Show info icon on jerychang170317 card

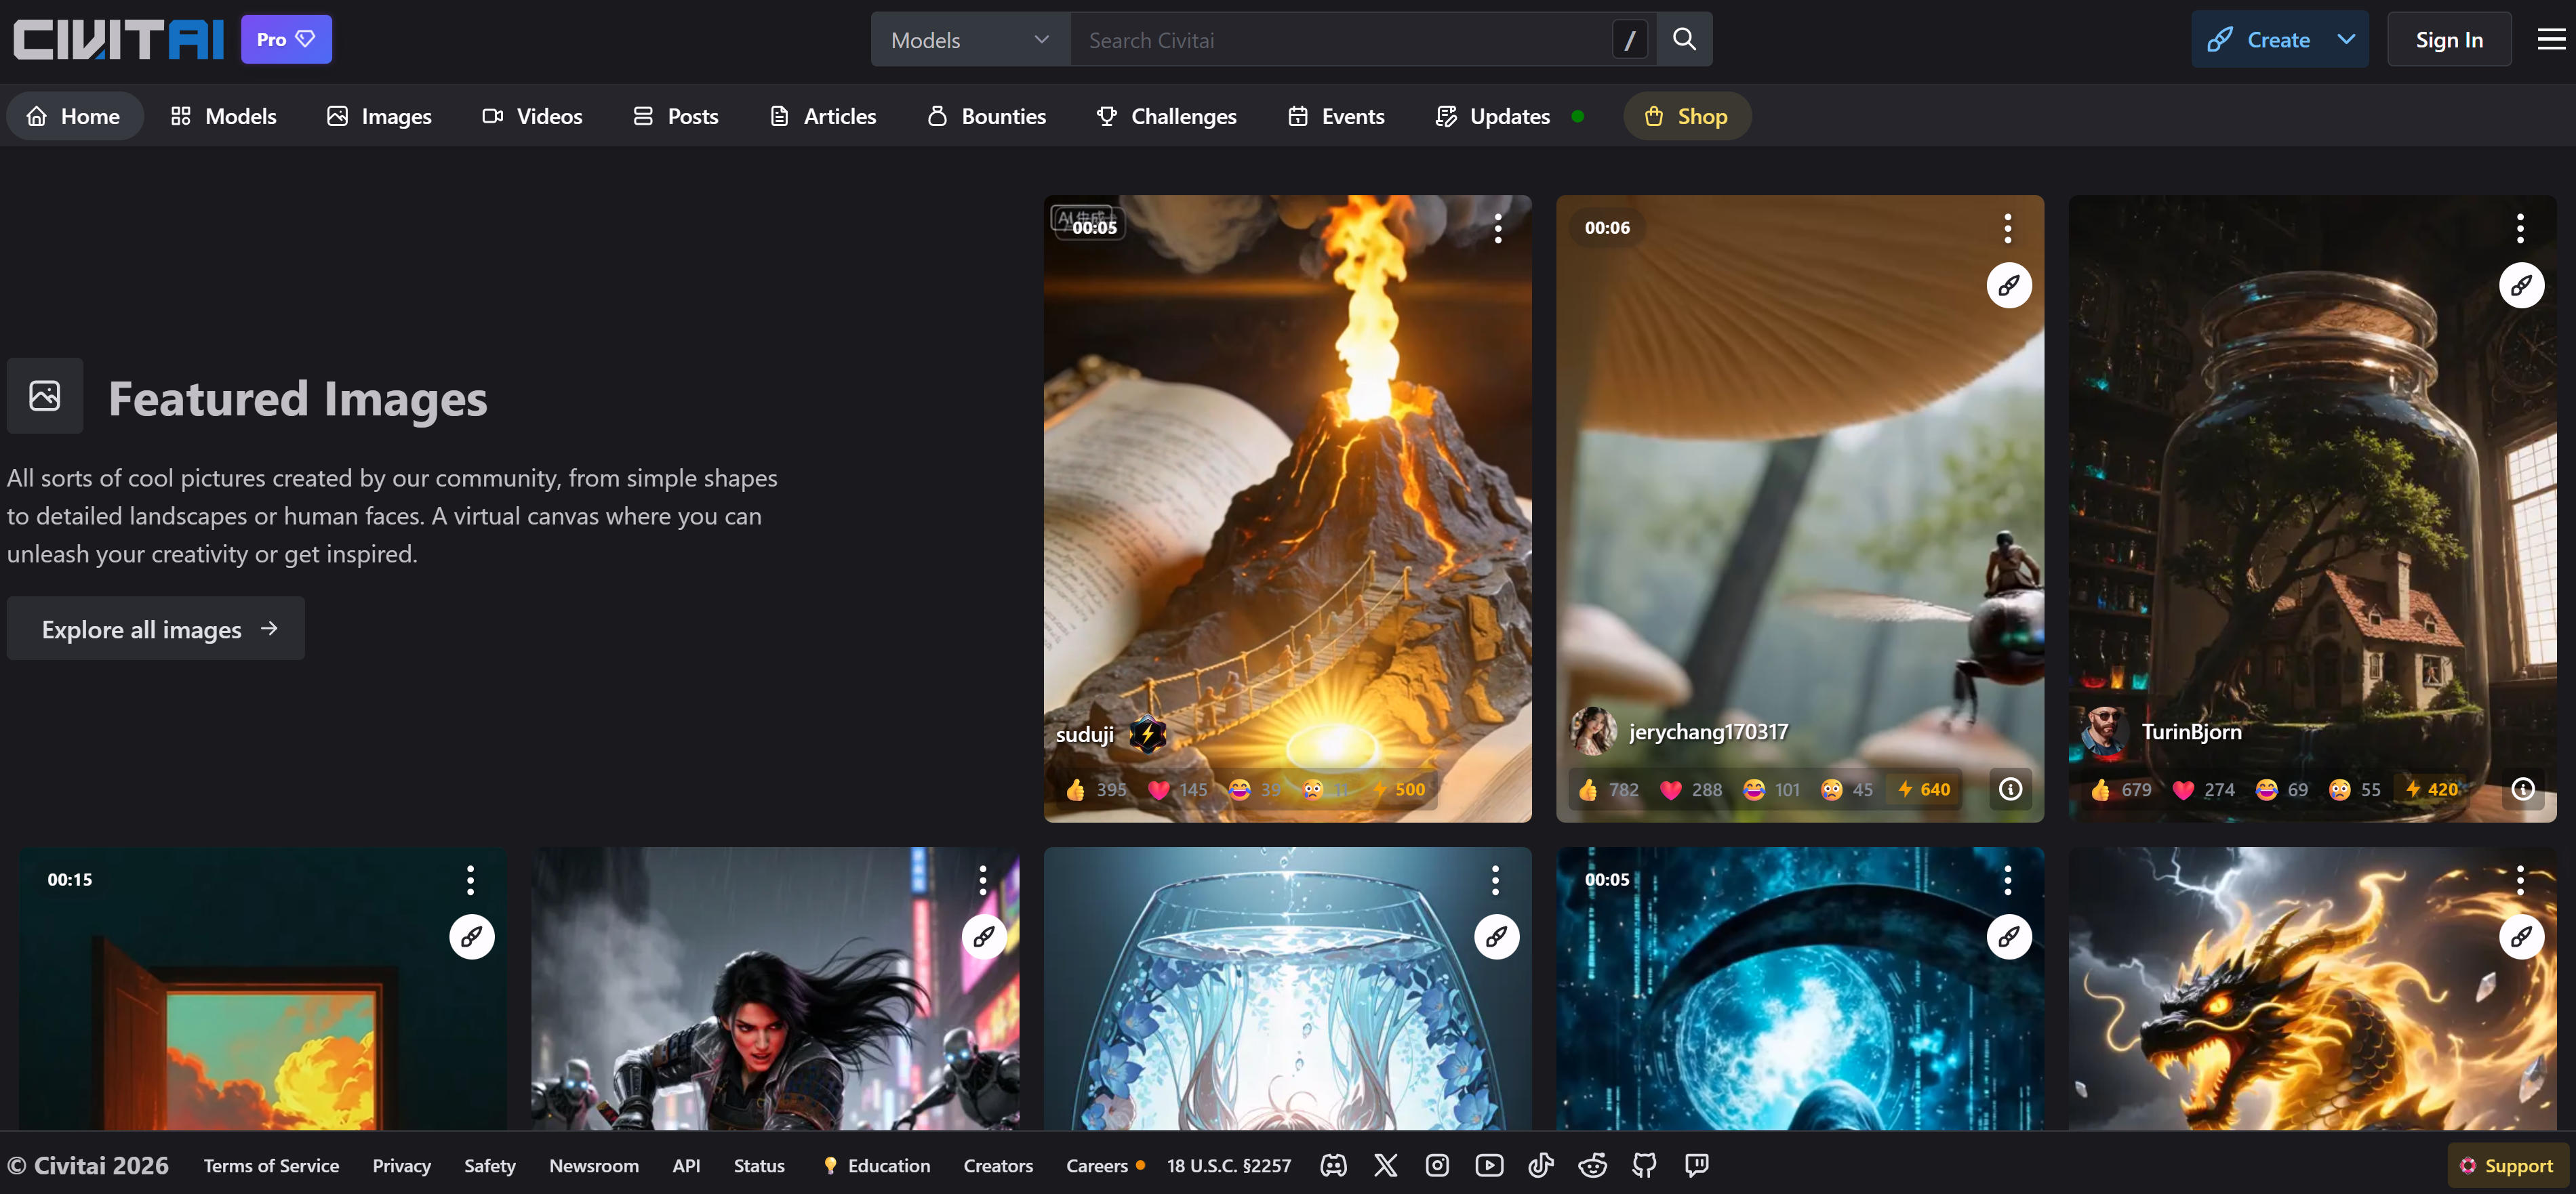2010,789
